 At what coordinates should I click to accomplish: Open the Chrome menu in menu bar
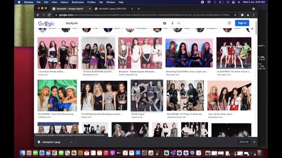[x=28, y=2]
